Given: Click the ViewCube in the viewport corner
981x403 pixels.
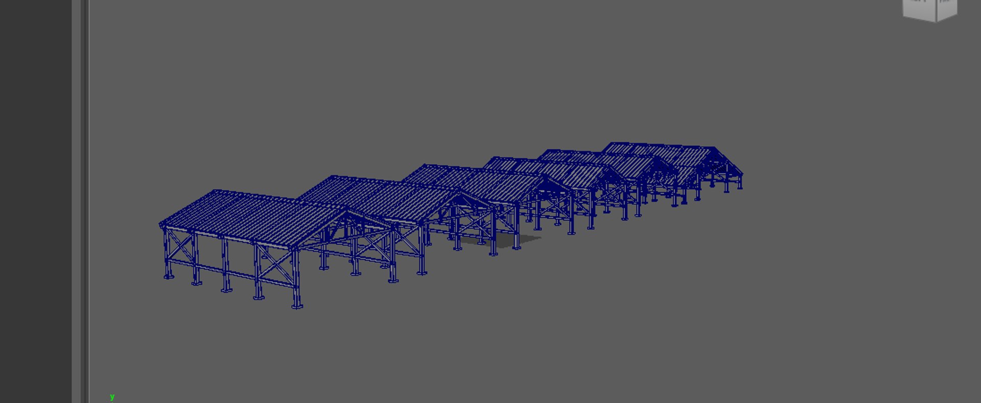Looking at the screenshot, I should (930, 10).
